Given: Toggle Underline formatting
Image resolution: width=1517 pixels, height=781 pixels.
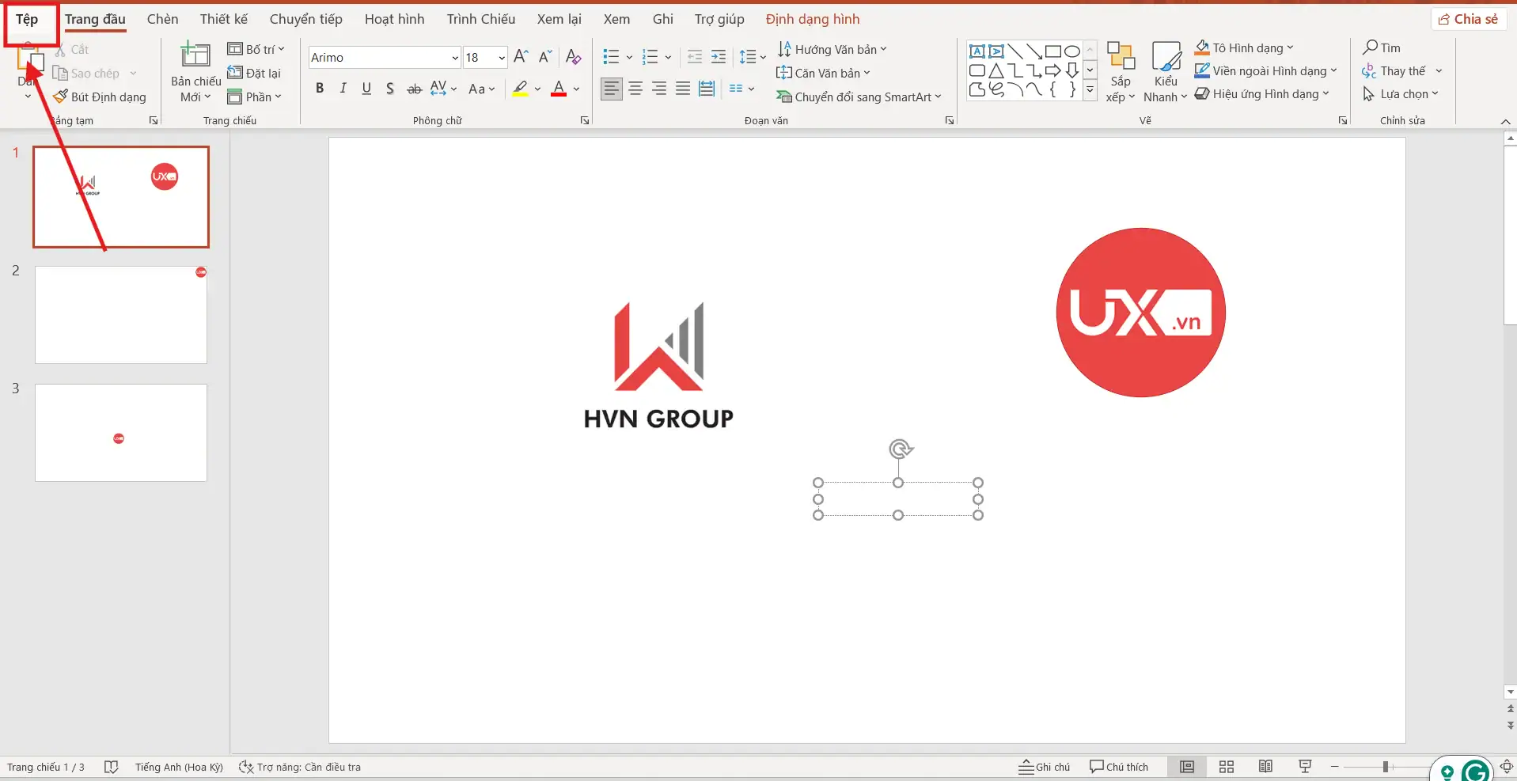Looking at the screenshot, I should [x=366, y=89].
